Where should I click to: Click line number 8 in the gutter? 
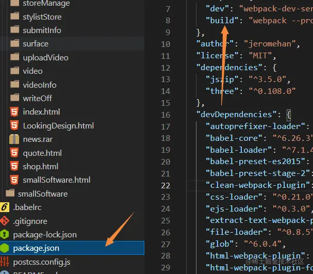click(x=168, y=20)
